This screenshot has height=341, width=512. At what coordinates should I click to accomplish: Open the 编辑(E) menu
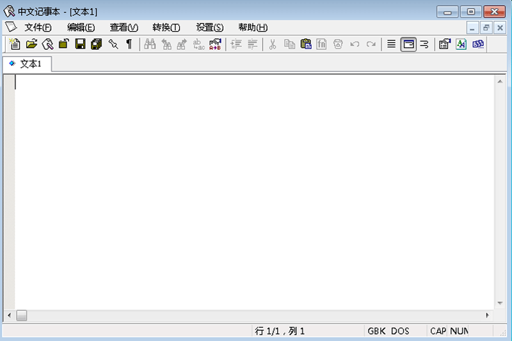click(81, 28)
